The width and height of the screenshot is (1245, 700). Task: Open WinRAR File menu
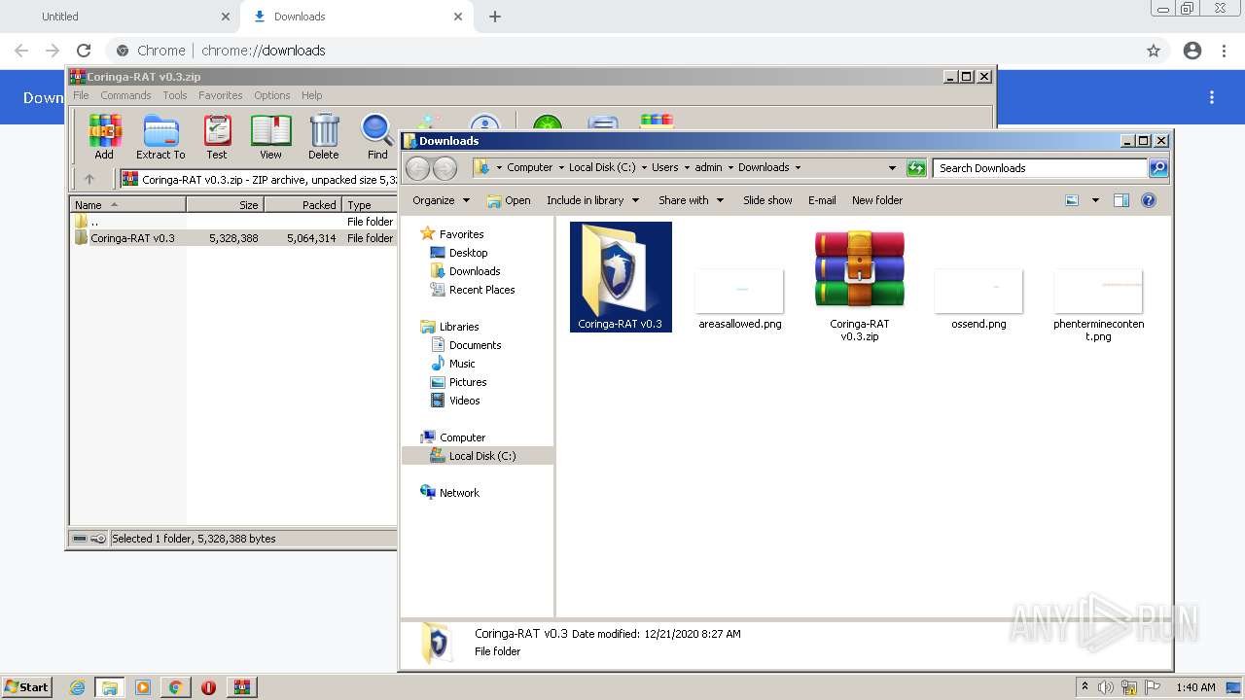(x=81, y=95)
